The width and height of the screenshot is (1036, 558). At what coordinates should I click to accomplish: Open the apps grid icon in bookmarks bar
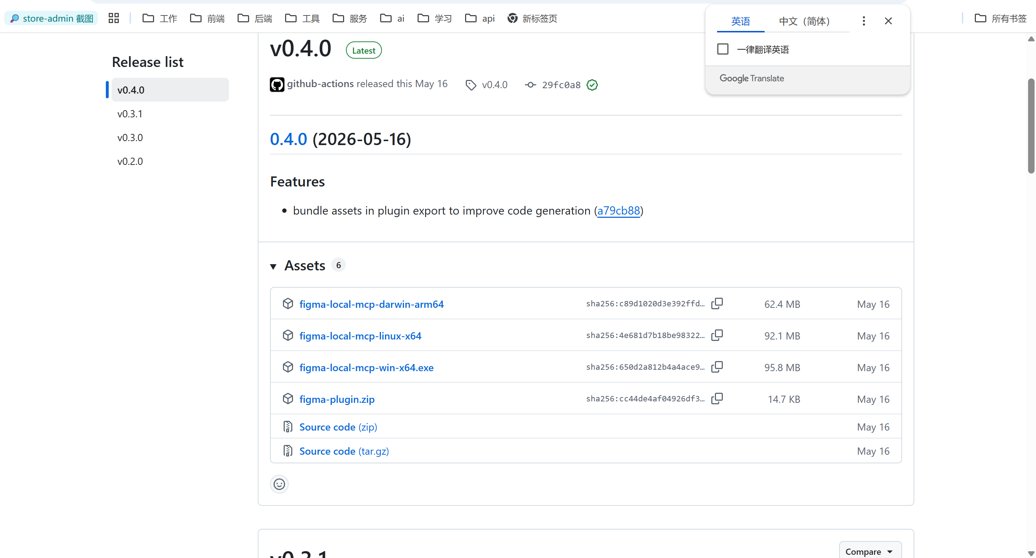tap(114, 18)
